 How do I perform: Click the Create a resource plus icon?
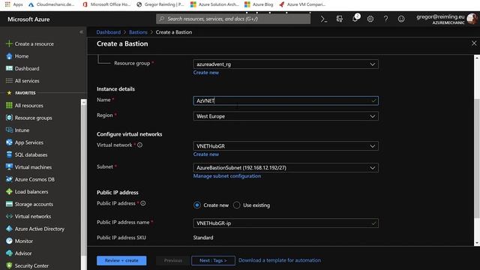click(9, 43)
